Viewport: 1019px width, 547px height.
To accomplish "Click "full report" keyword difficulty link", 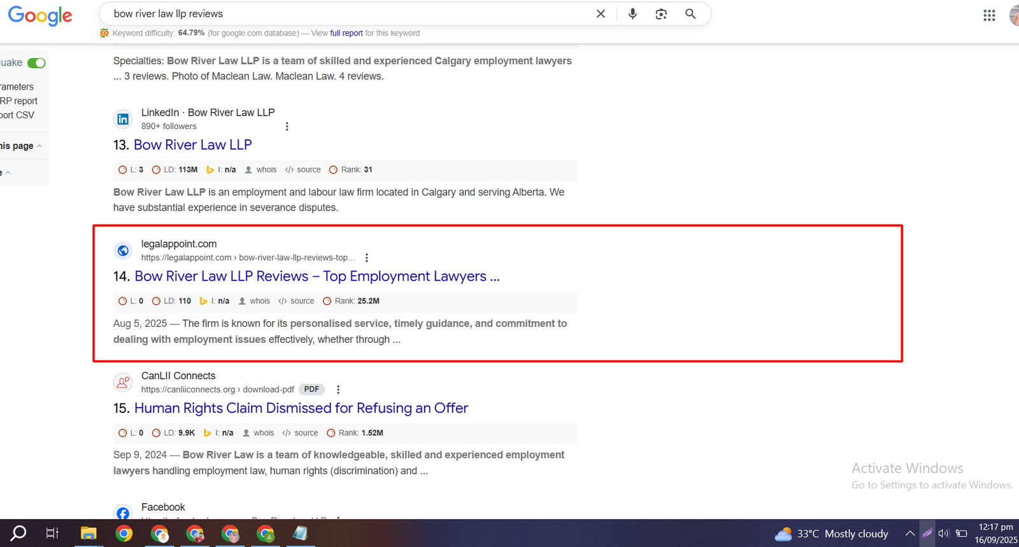I will (346, 33).
